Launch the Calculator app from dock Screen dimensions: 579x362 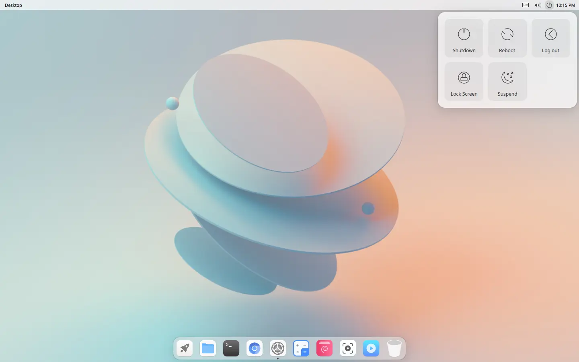pos(301,348)
